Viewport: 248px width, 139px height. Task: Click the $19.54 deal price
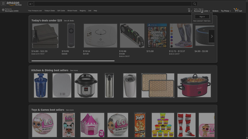pyautogui.click(x=87, y=51)
